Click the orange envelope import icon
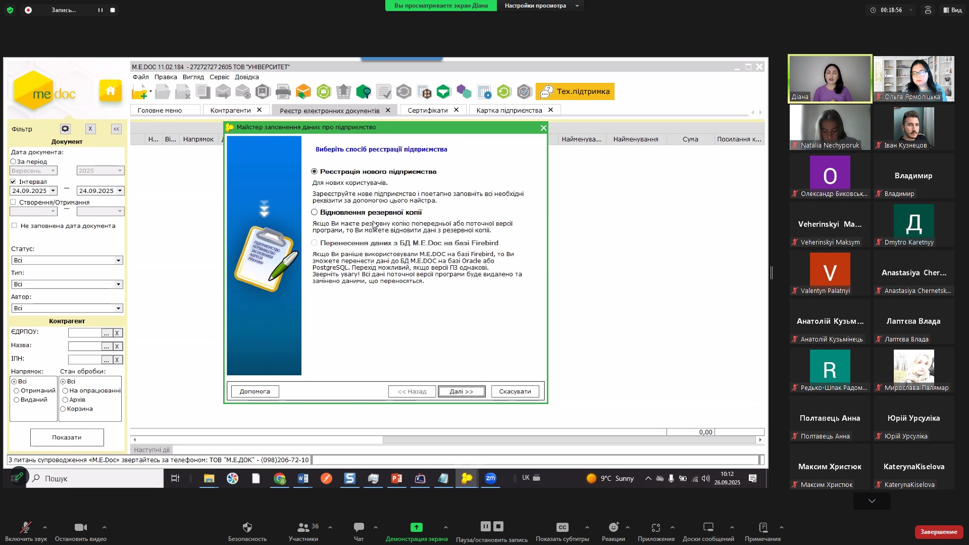The width and height of the screenshot is (969, 545). click(x=303, y=92)
